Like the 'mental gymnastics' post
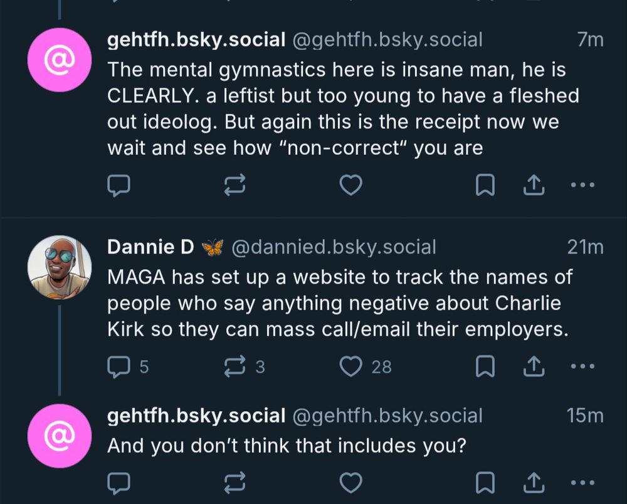 coord(350,185)
